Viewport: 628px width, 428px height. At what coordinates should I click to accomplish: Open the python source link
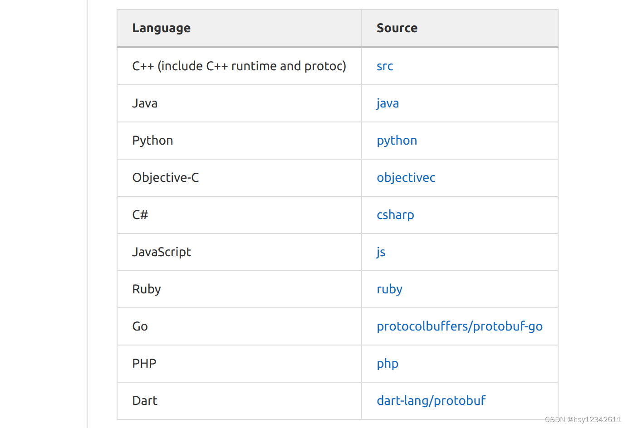coord(397,141)
